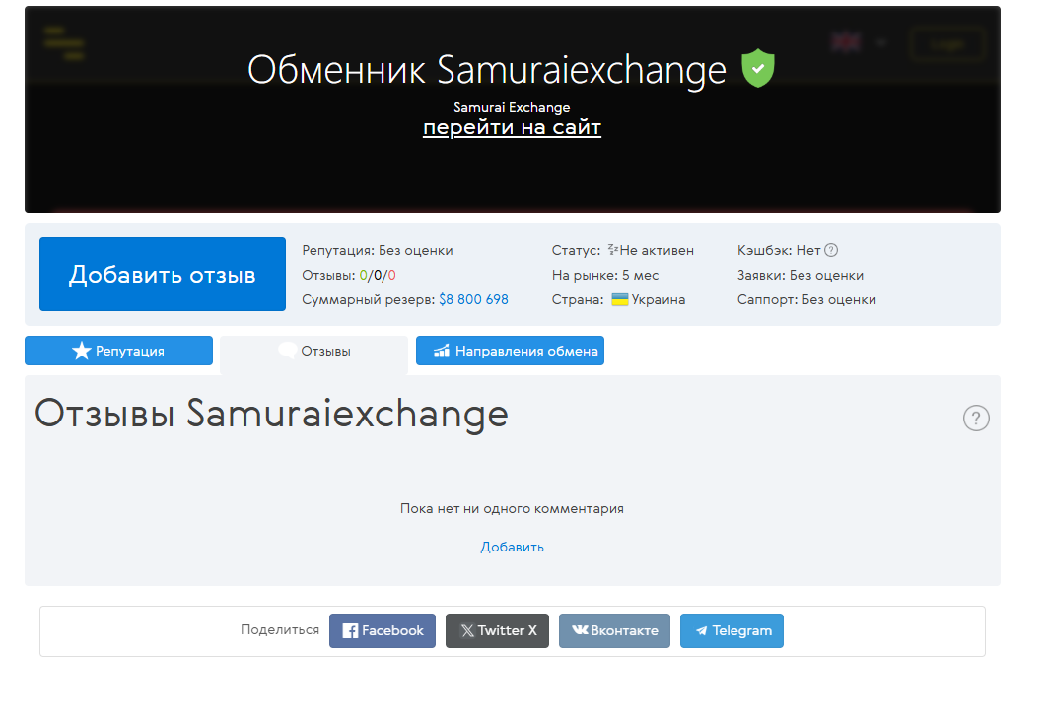Image resolution: width=1045 pixels, height=713 pixels.
Task: Click the Заявки: Без оценки text
Action: [x=801, y=275]
